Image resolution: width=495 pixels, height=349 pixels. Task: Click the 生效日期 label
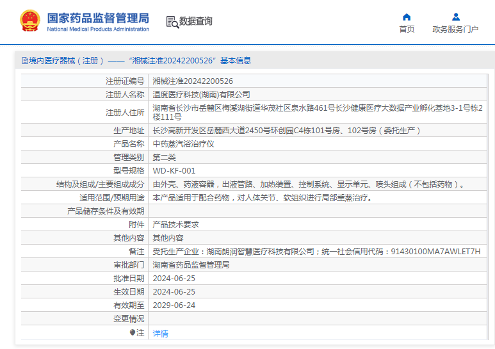click(x=129, y=291)
